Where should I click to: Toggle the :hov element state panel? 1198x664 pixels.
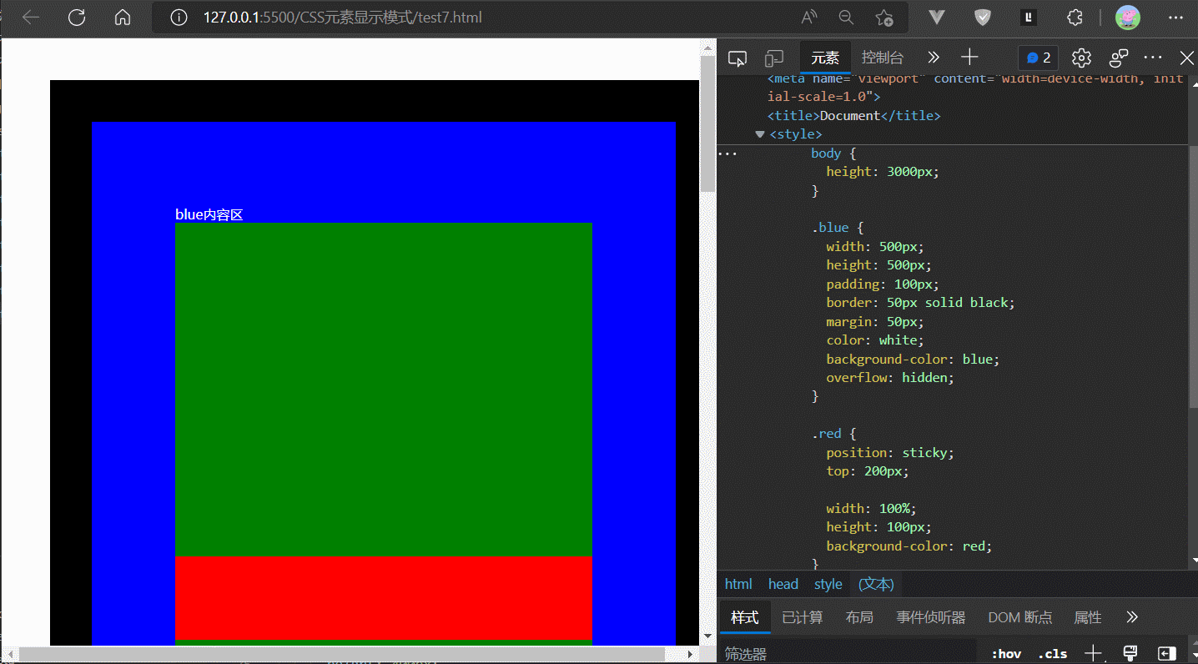(x=1006, y=654)
